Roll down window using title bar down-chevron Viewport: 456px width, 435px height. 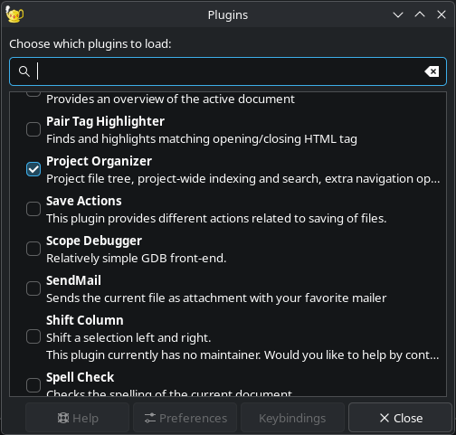point(398,14)
